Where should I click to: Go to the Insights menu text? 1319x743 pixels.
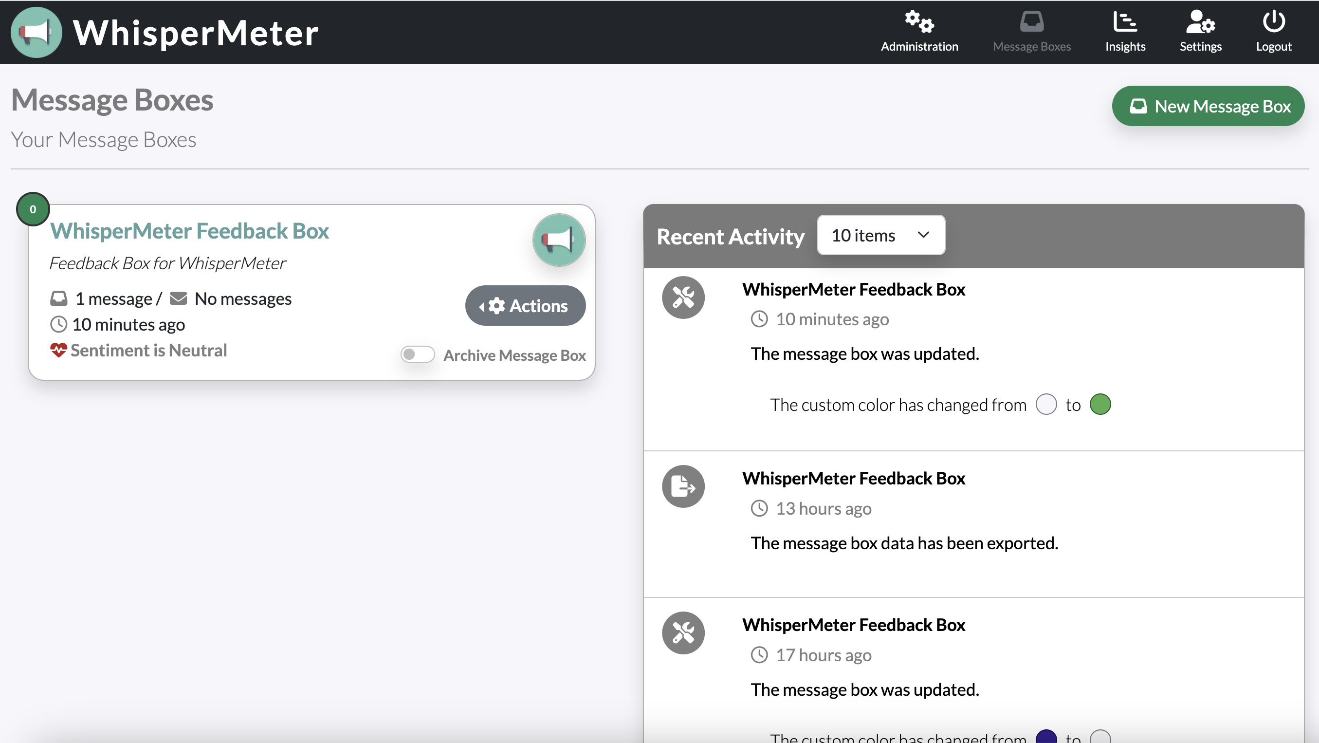click(x=1125, y=46)
